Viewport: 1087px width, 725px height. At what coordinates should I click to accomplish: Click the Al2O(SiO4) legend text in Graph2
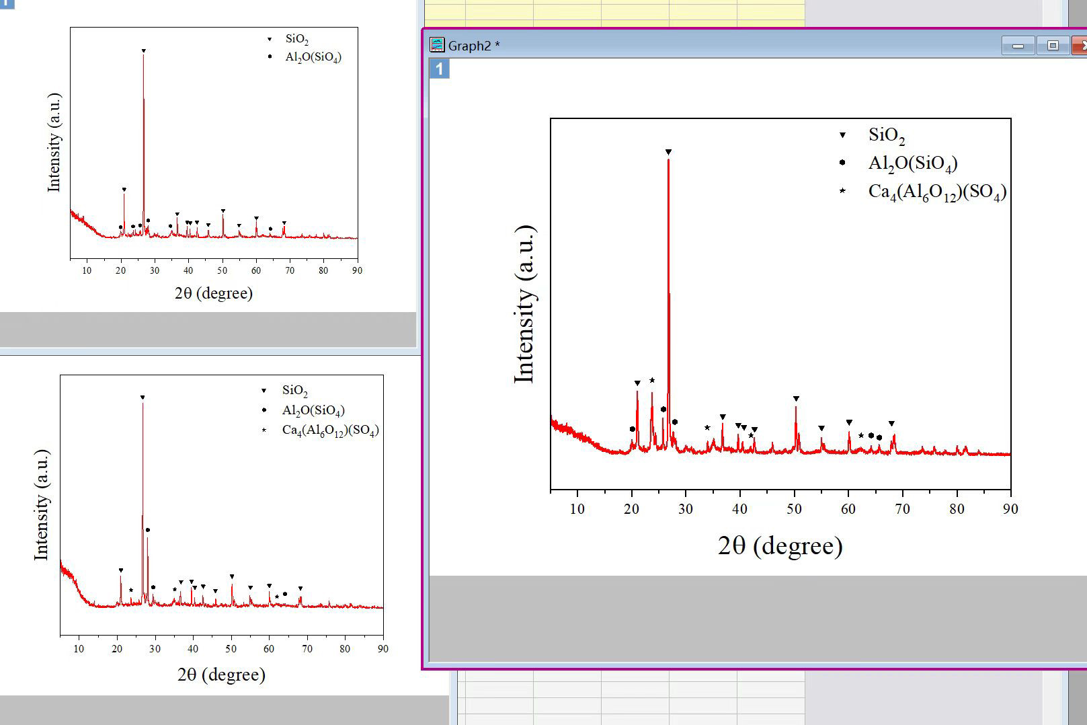(913, 163)
